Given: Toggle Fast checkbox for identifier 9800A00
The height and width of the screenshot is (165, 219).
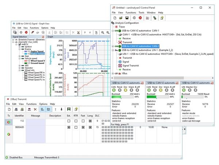Looking at the screenshot, I should click(83, 128).
